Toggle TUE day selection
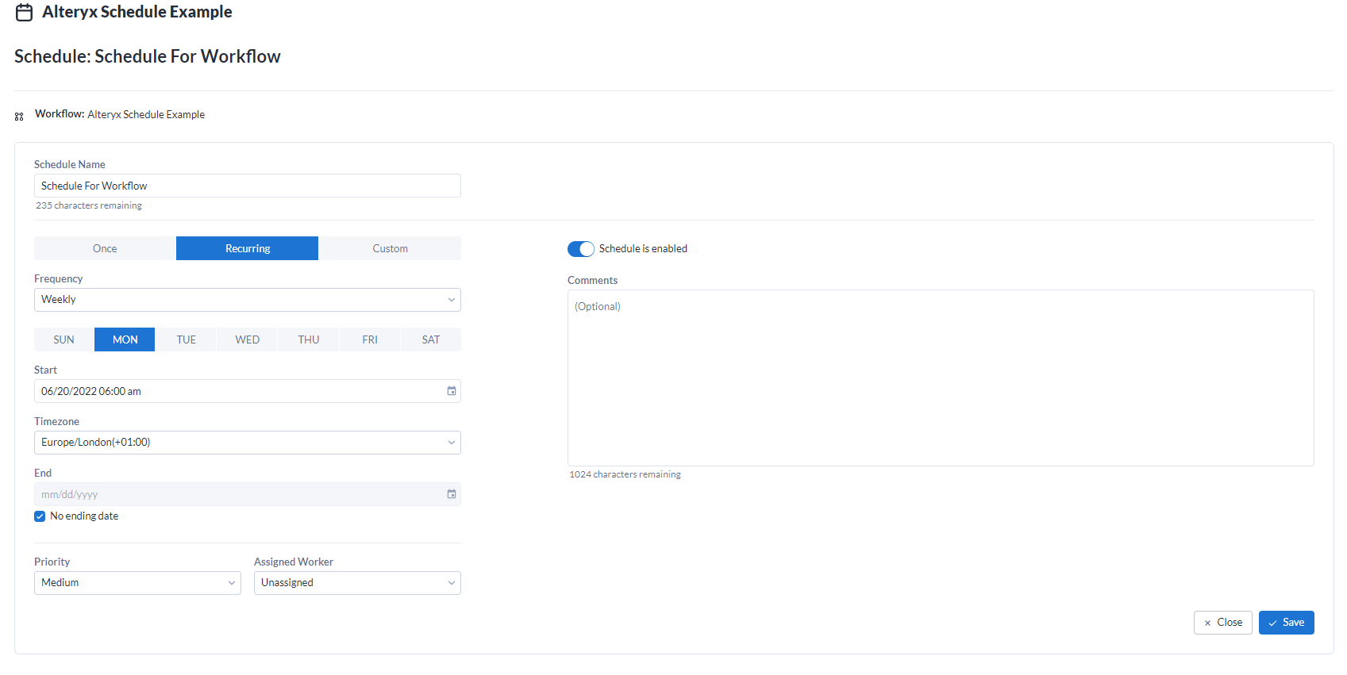Screen dimensions: 1347x675 [x=186, y=339]
